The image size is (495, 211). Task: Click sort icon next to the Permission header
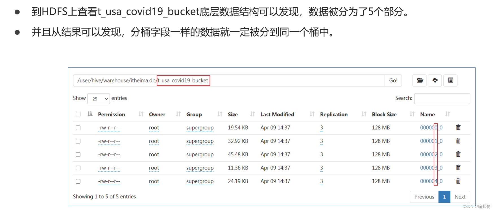[x=141, y=114]
